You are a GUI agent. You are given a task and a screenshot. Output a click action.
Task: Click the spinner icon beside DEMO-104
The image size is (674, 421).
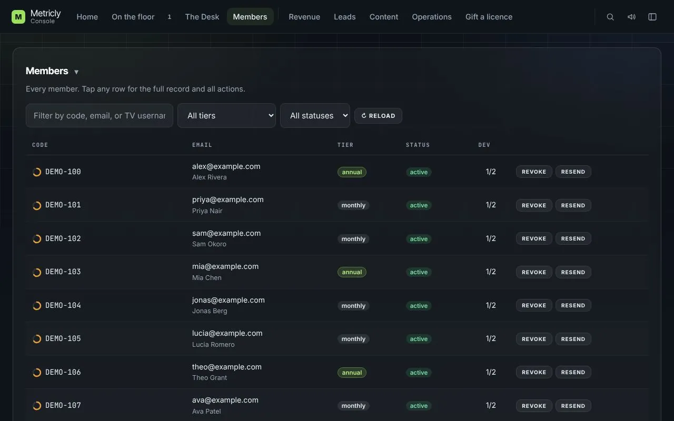(37, 306)
